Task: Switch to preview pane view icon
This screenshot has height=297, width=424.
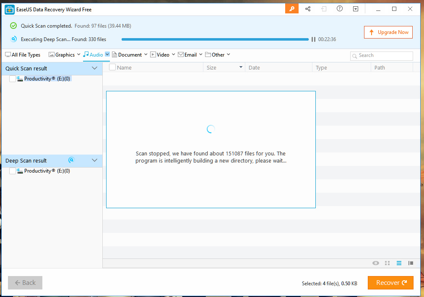Action: (411, 263)
